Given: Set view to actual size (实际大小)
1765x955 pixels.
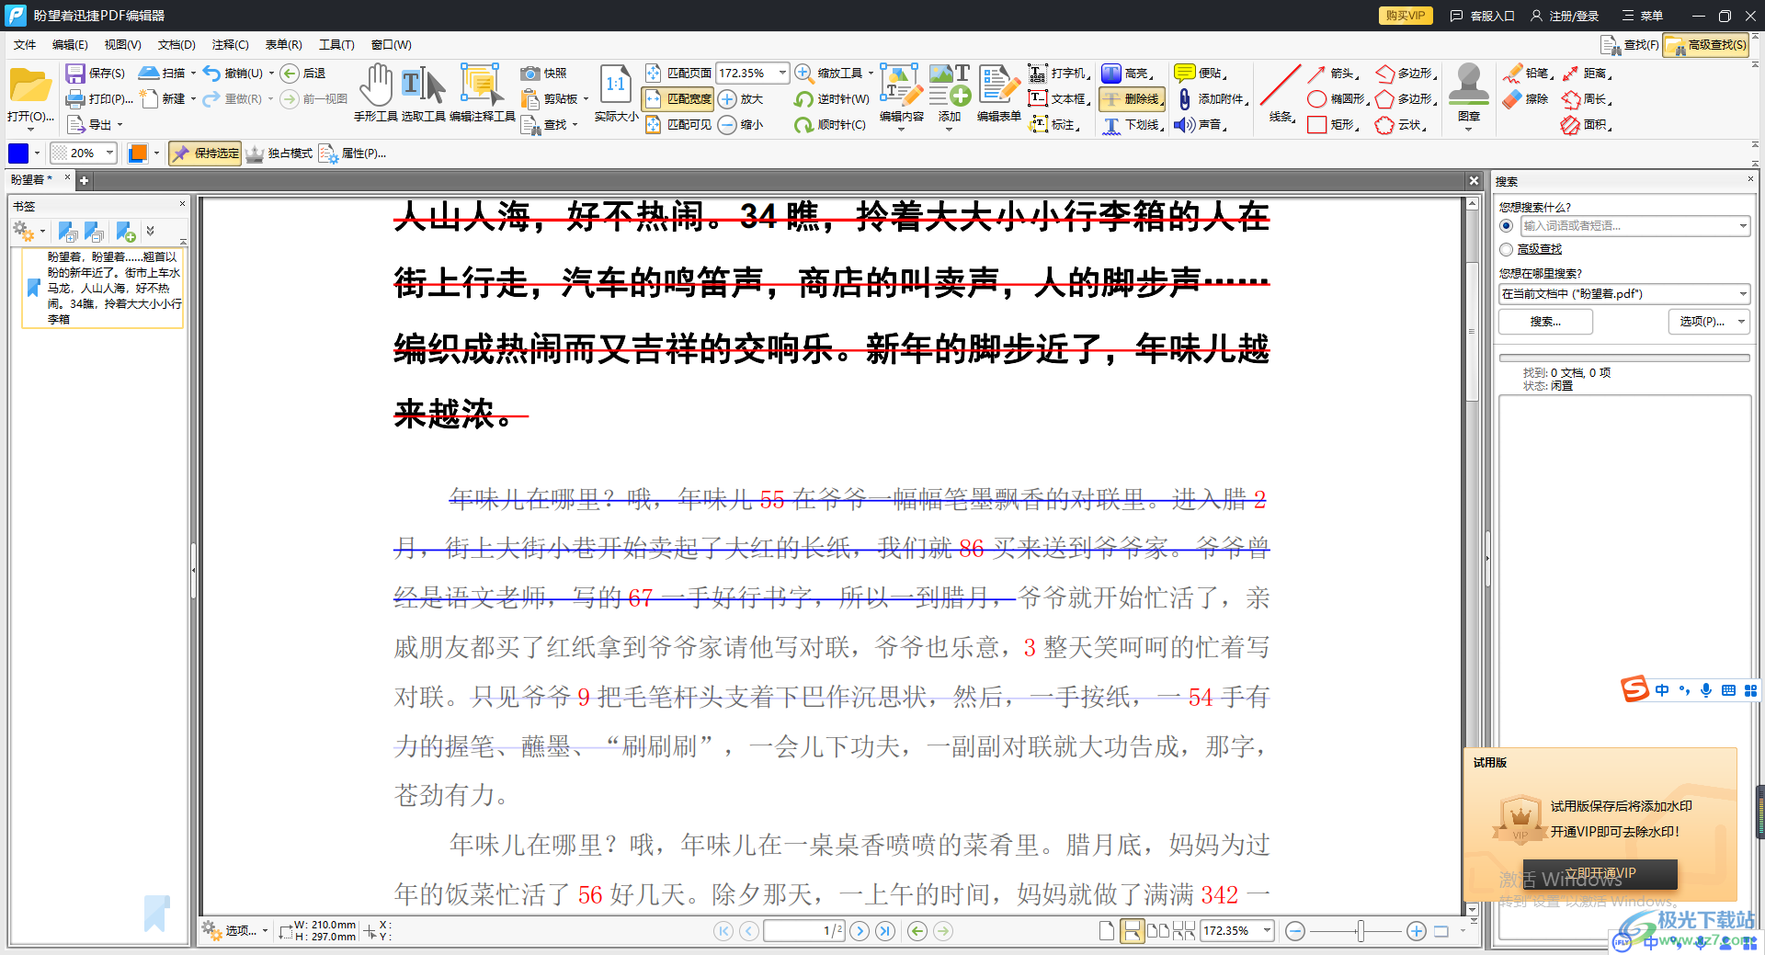Looking at the screenshot, I should (x=615, y=92).
